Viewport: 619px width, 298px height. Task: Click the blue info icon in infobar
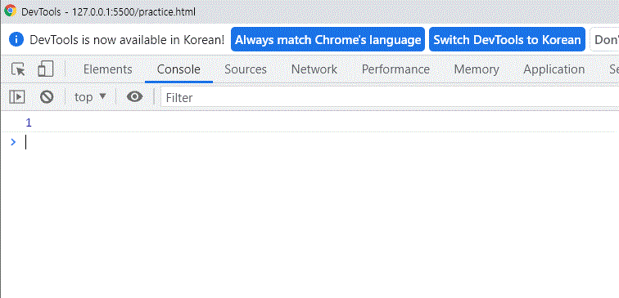(x=16, y=39)
